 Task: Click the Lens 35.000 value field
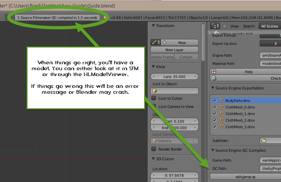(x=174, y=77)
